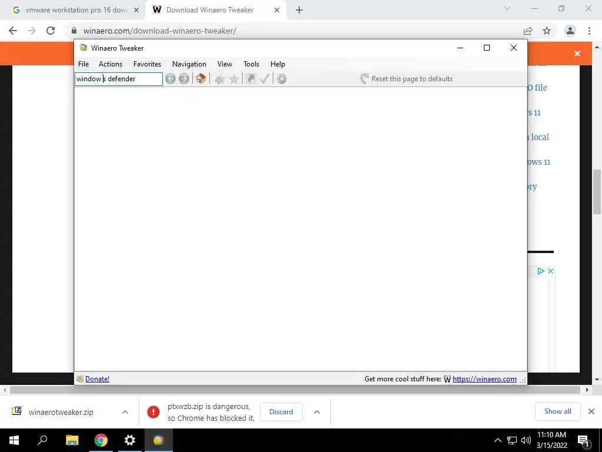The image size is (602, 452).
Task: Click Reset this page to defaults
Action: tap(407, 79)
